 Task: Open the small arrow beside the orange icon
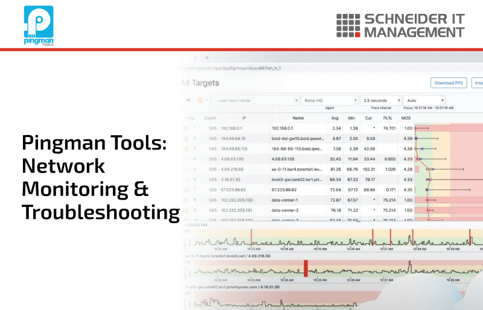[x=206, y=100]
